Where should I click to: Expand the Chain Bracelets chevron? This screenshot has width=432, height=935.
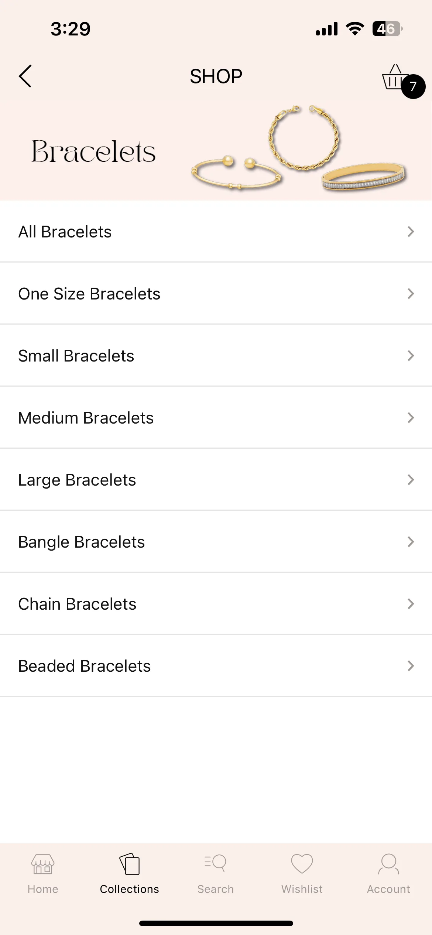[411, 604]
